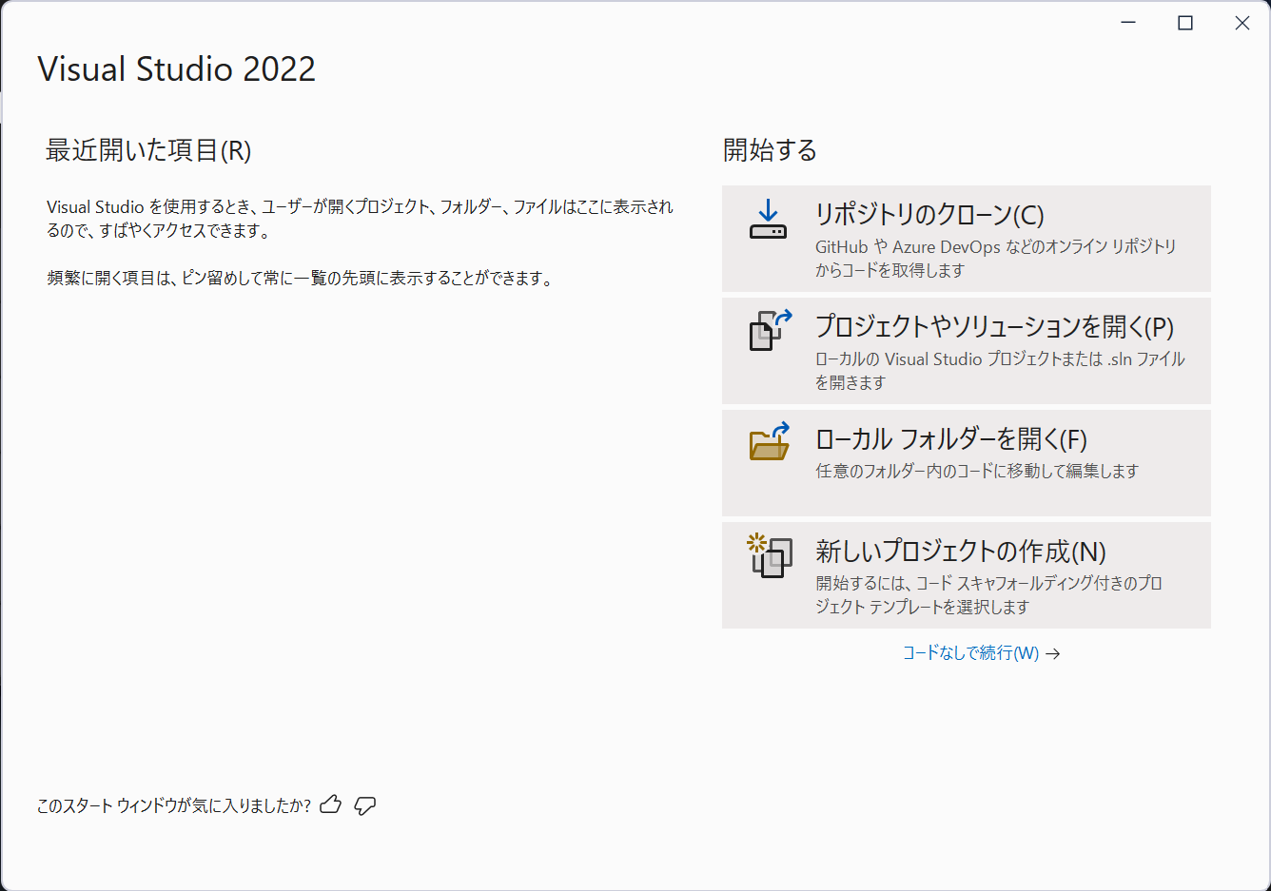Screen dimensions: 1271x891
Task: Open リポジトリのクローン(C) card
Action: [x=966, y=239]
